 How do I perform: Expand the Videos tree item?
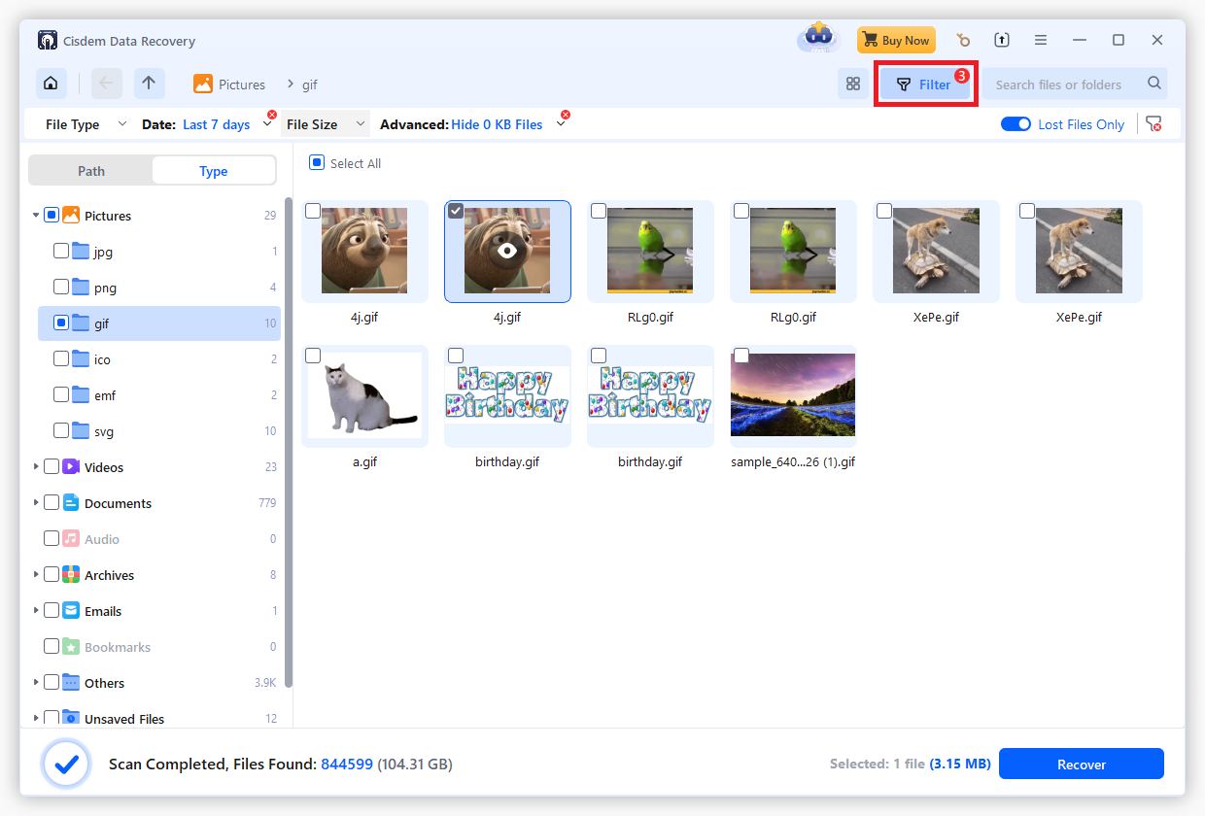[x=36, y=467]
